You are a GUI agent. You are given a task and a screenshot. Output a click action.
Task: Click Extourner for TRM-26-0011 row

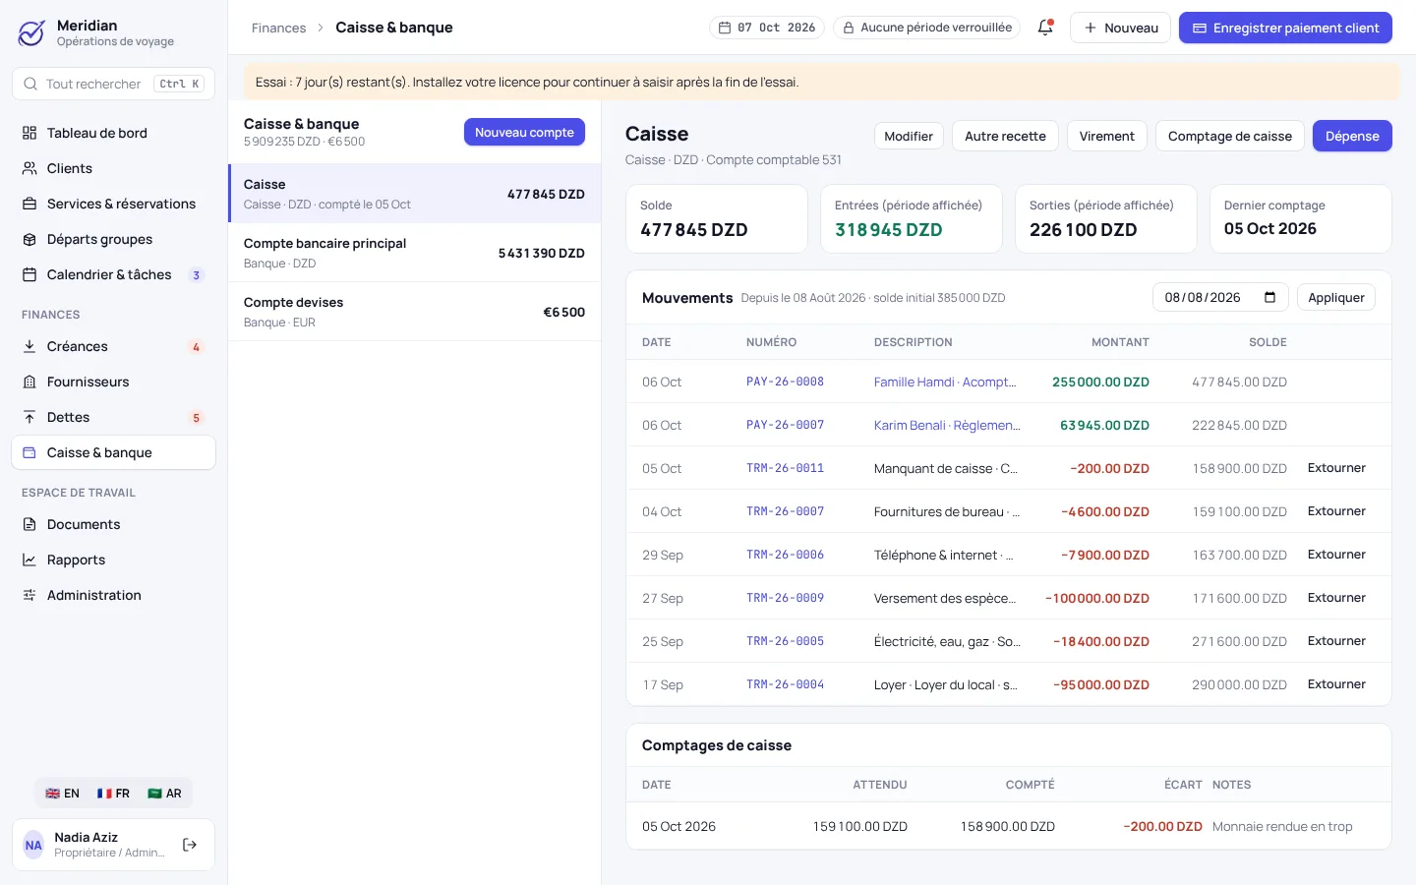pos(1336,468)
